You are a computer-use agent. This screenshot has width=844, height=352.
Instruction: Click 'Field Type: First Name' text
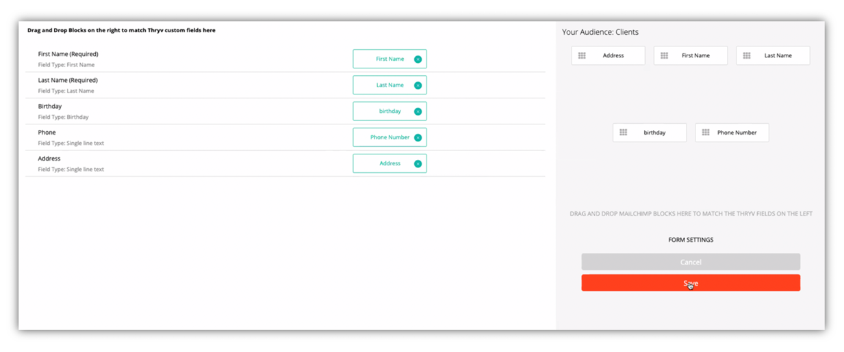pyautogui.click(x=66, y=65)
